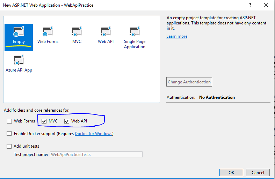Click the dialog title WebApiPractice text
The width and height of the screenshot is (275, 179).
click(79, 5)
